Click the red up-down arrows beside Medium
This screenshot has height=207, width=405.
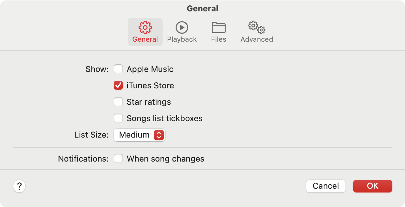159,135
